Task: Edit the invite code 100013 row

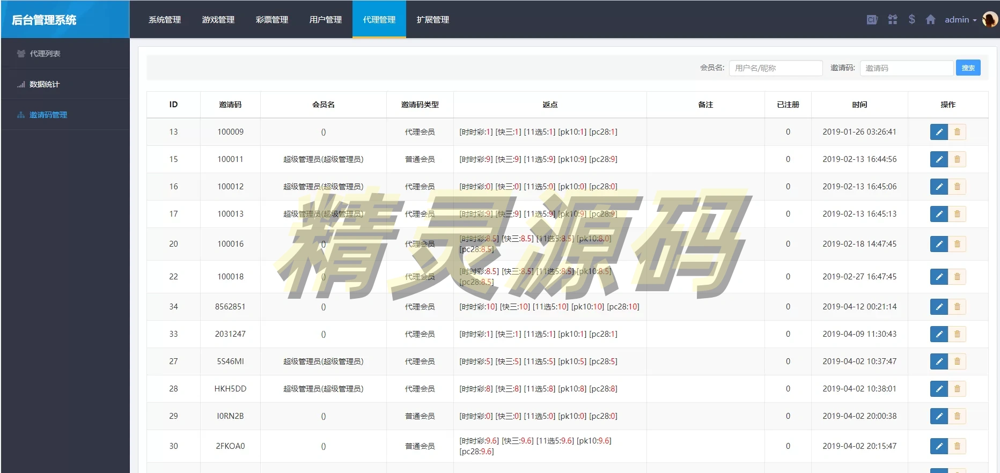Action: [939, 214]
